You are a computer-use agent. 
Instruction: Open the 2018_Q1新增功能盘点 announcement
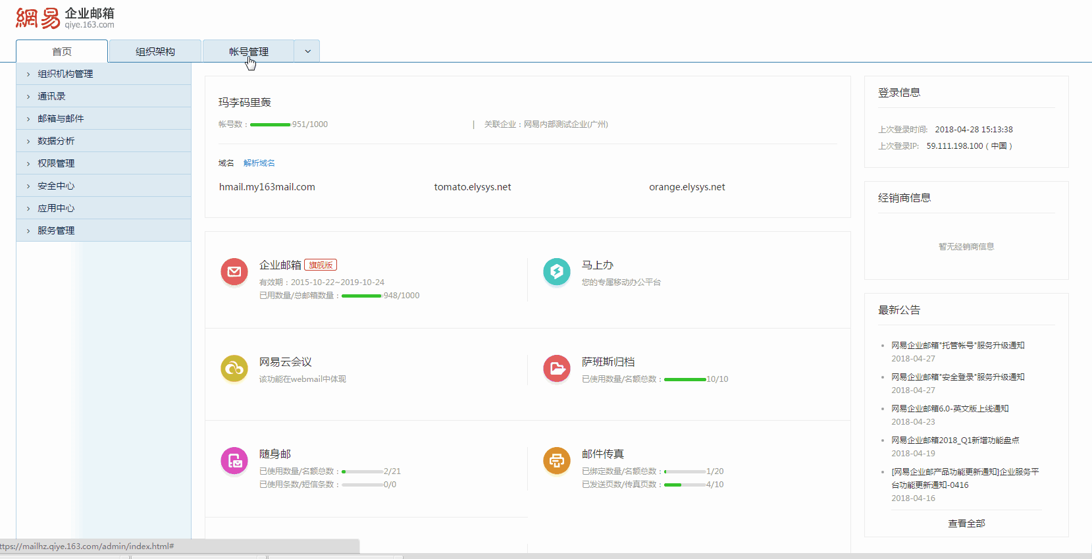point(955,440)
